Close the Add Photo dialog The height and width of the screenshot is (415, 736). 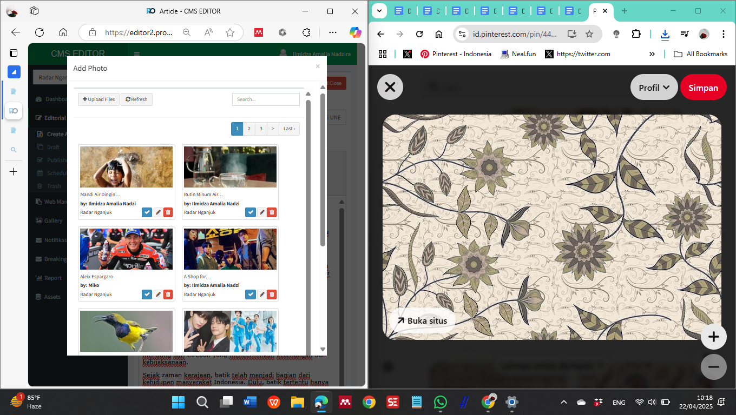coord(318,66)
